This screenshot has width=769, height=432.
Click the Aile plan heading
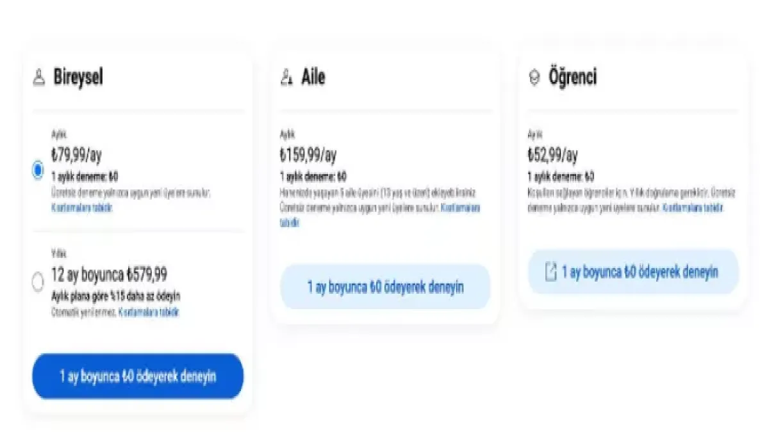[313, 78]
